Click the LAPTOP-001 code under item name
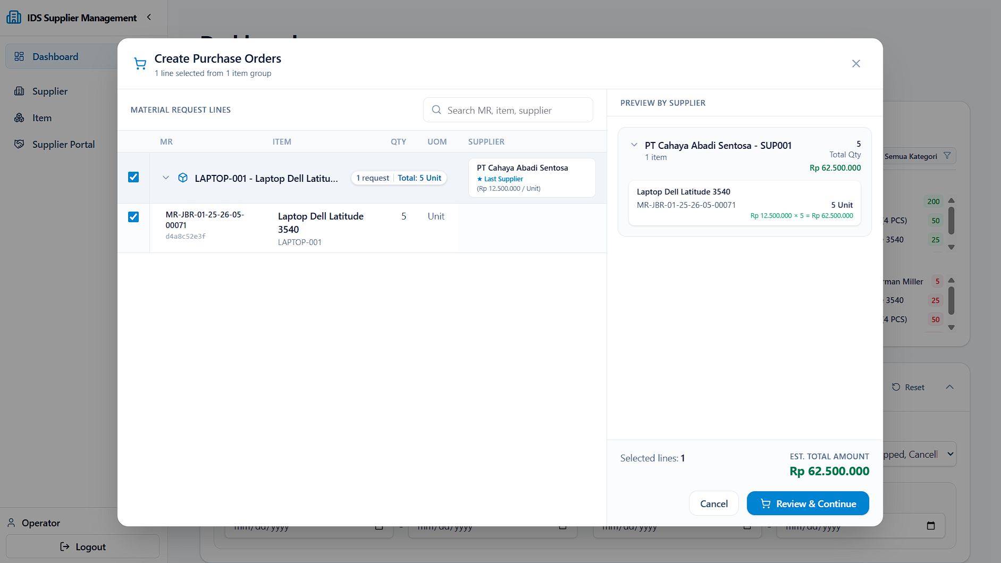The width and height of the screenshot is (1001, 563). tap(299, 242)
